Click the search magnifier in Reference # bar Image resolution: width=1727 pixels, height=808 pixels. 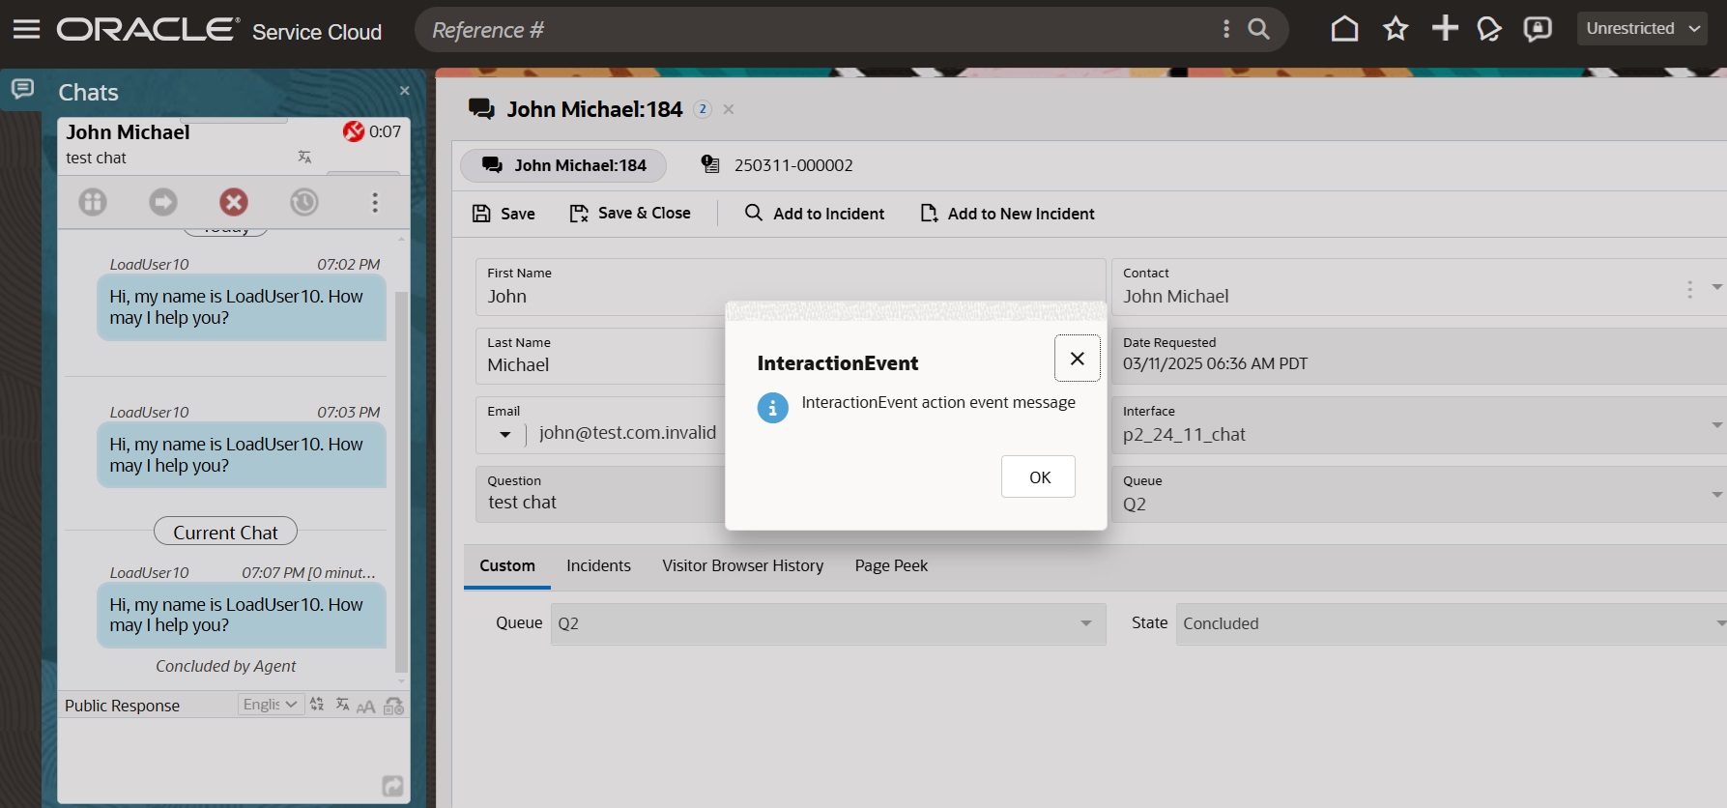tap(1258, 29)
